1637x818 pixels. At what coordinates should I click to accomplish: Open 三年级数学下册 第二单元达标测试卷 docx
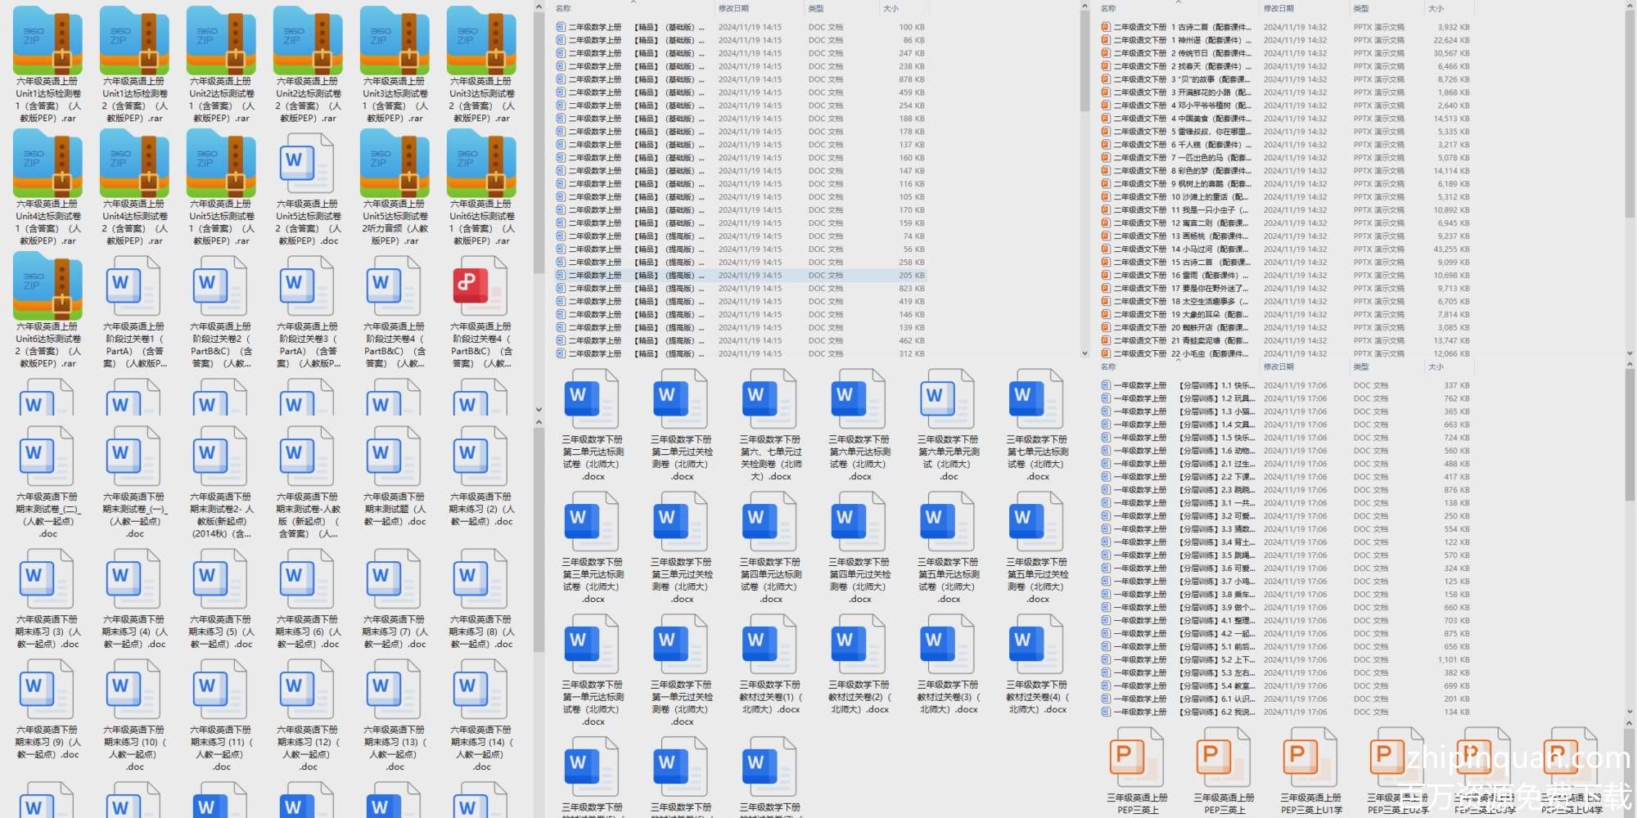pyautogui.click(x=593, y=399)
